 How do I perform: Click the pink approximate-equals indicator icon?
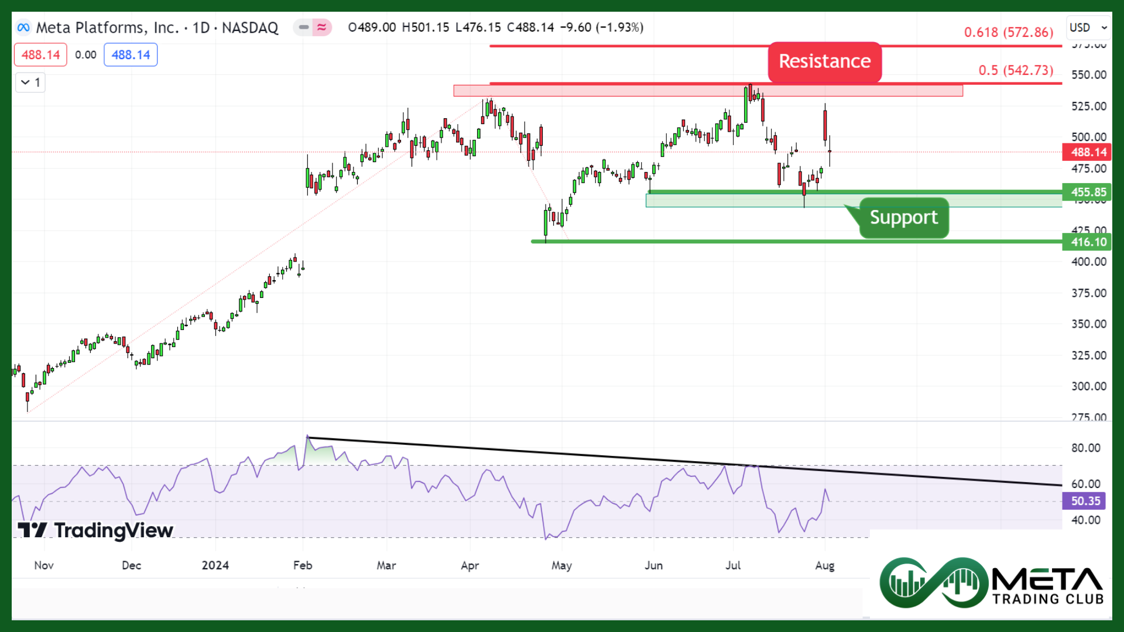pyautogui.click(x=321, y=28)
